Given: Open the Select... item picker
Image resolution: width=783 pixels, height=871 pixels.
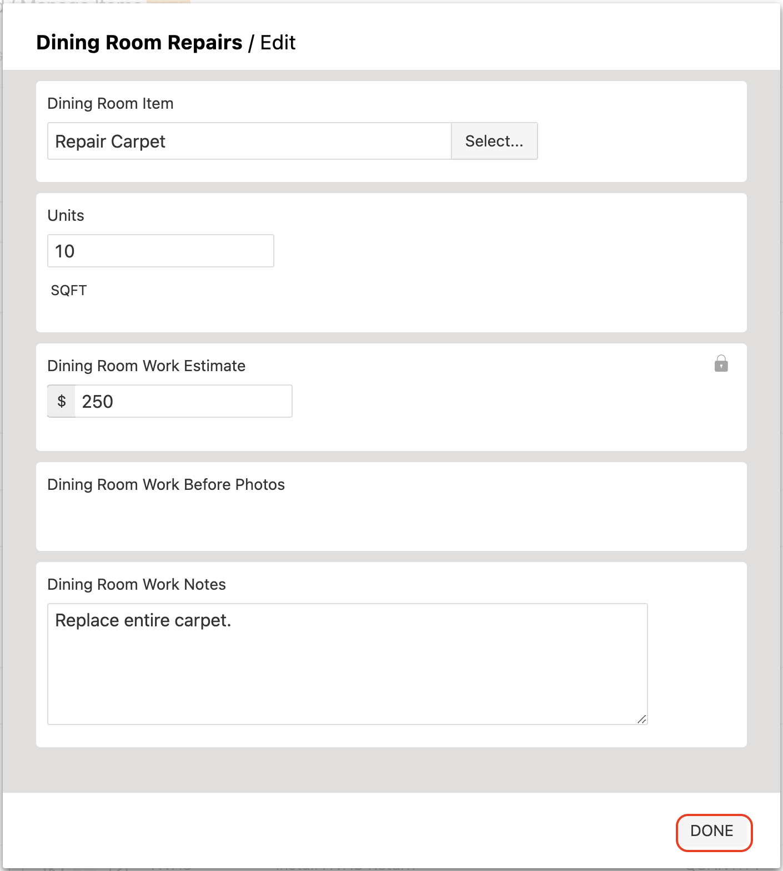Looking at the screenshot, I should pyautogui.click(x=494, y=141).
